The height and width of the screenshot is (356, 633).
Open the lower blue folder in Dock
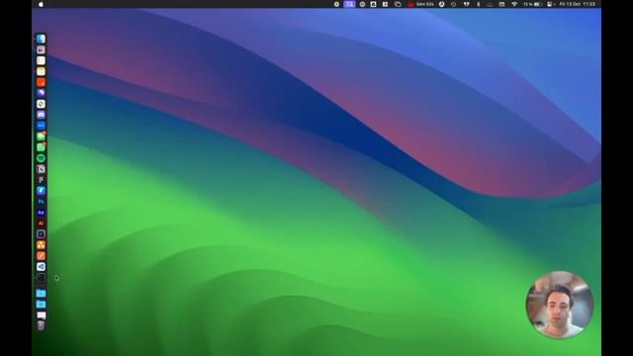tap(41, 305)
